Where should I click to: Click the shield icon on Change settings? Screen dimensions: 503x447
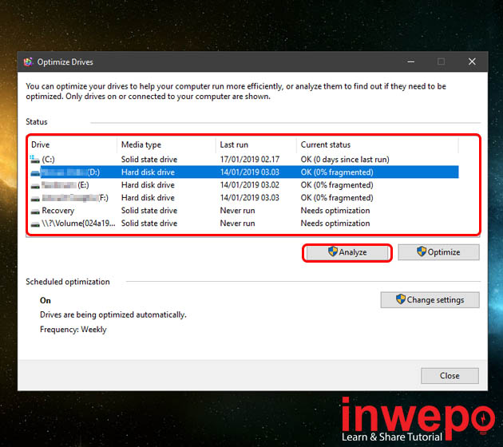400,299
